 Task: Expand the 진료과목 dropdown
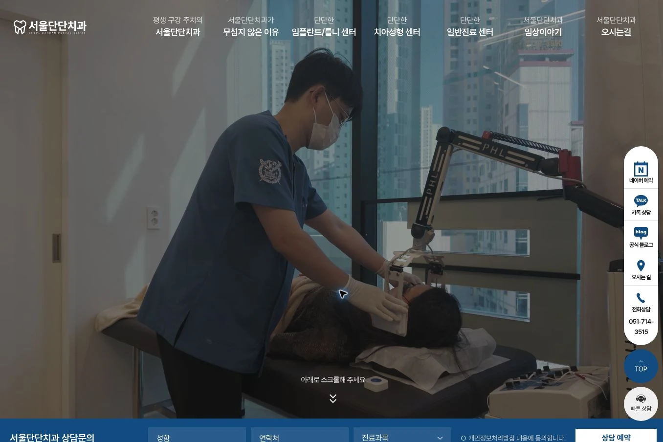point(402,435)
